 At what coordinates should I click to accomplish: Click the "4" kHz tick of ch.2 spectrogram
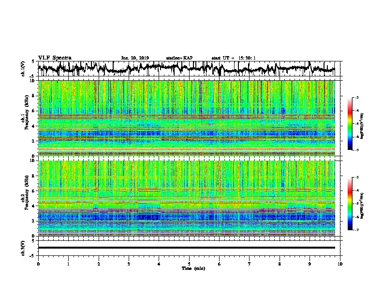(x=33, y=206)
